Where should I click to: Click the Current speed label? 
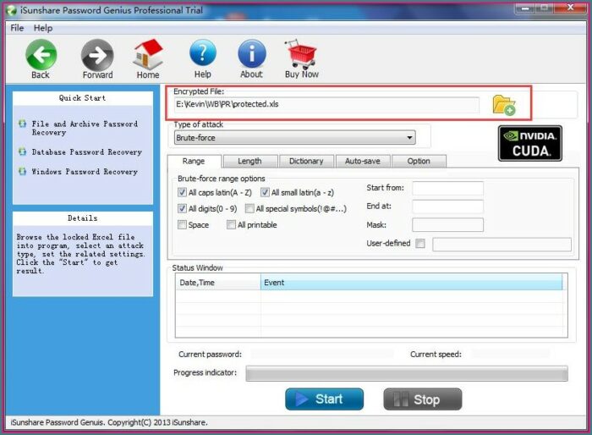pyautogui.click(x=436, y=355)
